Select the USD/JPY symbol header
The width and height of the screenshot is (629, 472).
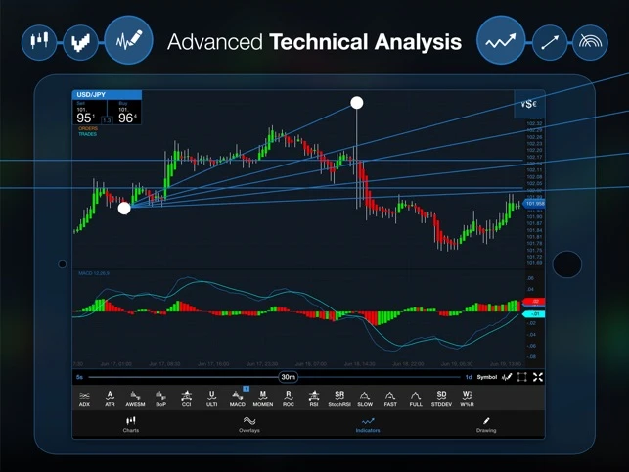[107, 94]
